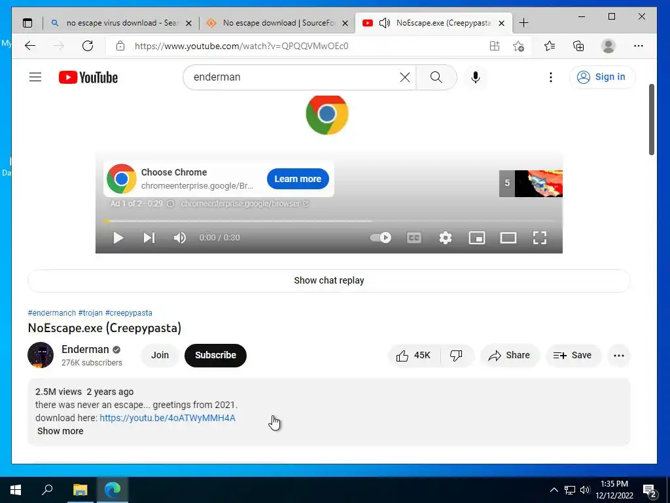Click the skip ad countdown thumbnail
Viewport: 670px width, 503px height.
click(531, 183)
